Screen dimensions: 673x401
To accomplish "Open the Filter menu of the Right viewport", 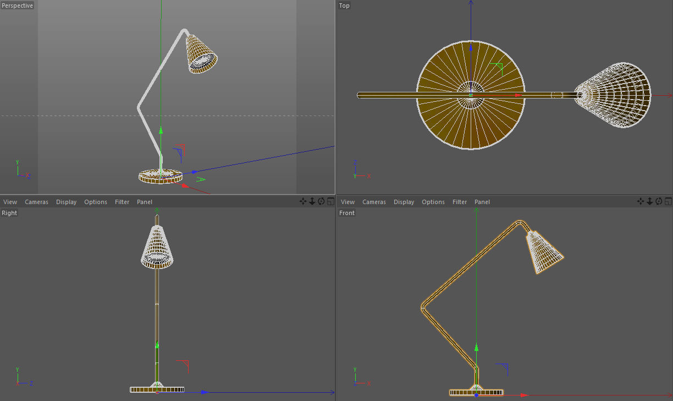I will (122, 202).
